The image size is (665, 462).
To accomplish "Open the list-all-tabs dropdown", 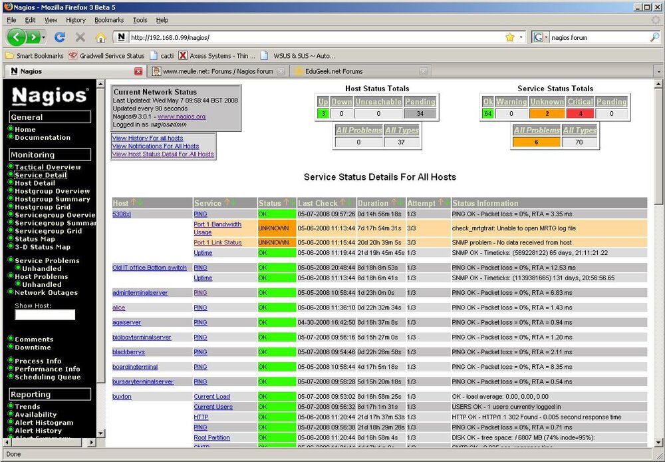I will 658,71.
